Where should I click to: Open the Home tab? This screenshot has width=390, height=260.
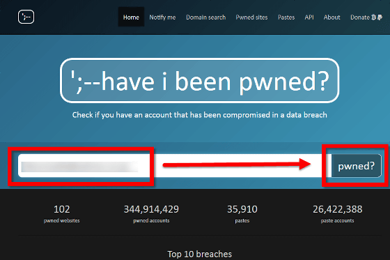[131, 17]
